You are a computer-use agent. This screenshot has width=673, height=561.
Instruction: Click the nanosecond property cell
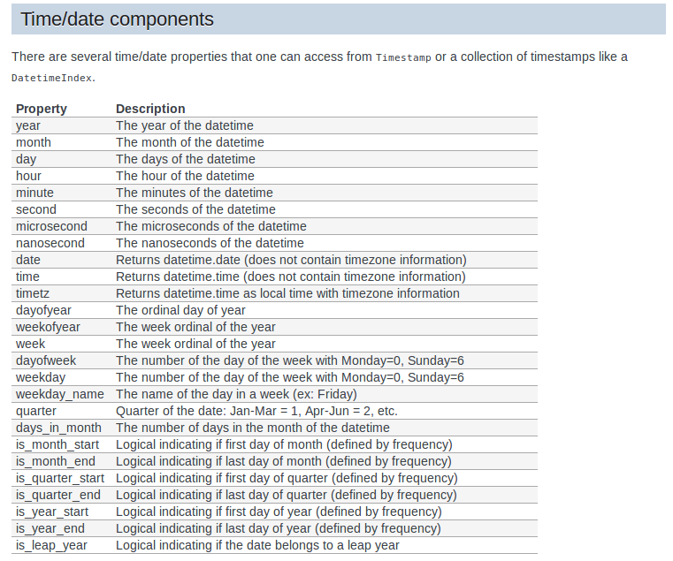tap(50, 243)
